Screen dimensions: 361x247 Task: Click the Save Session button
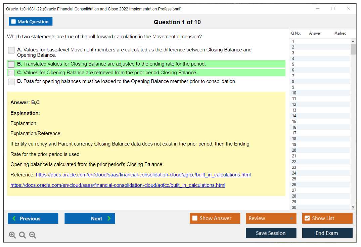(x=271, y=233)
